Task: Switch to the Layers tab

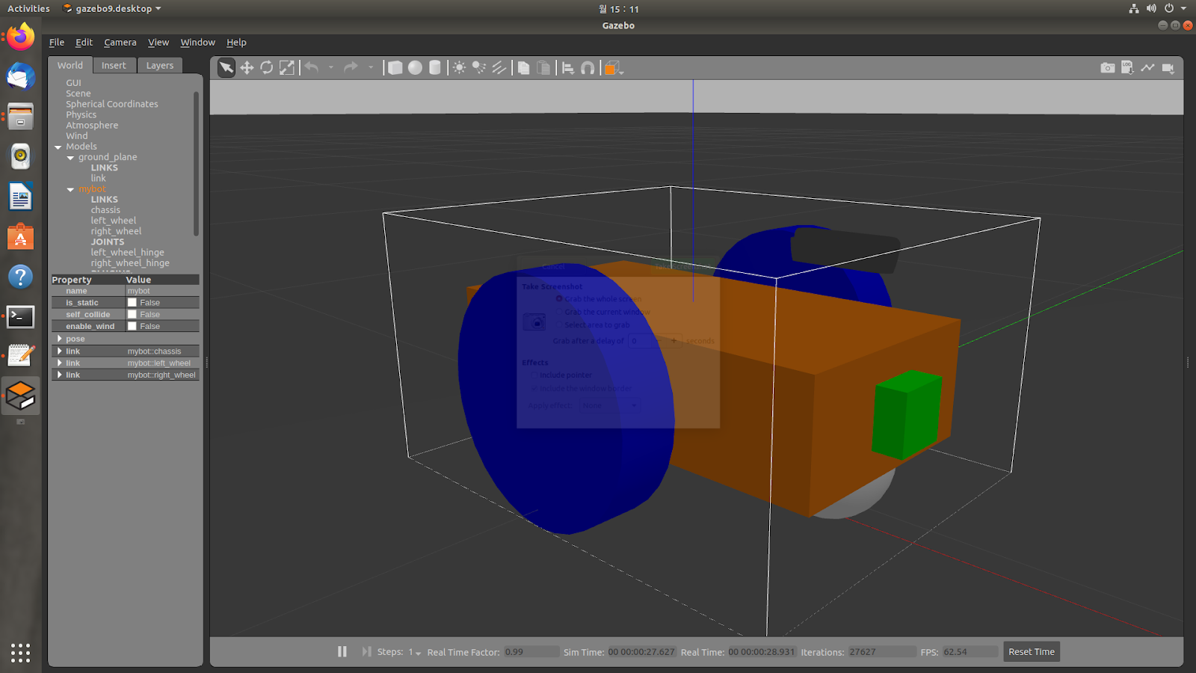Action: click(160, 65)
